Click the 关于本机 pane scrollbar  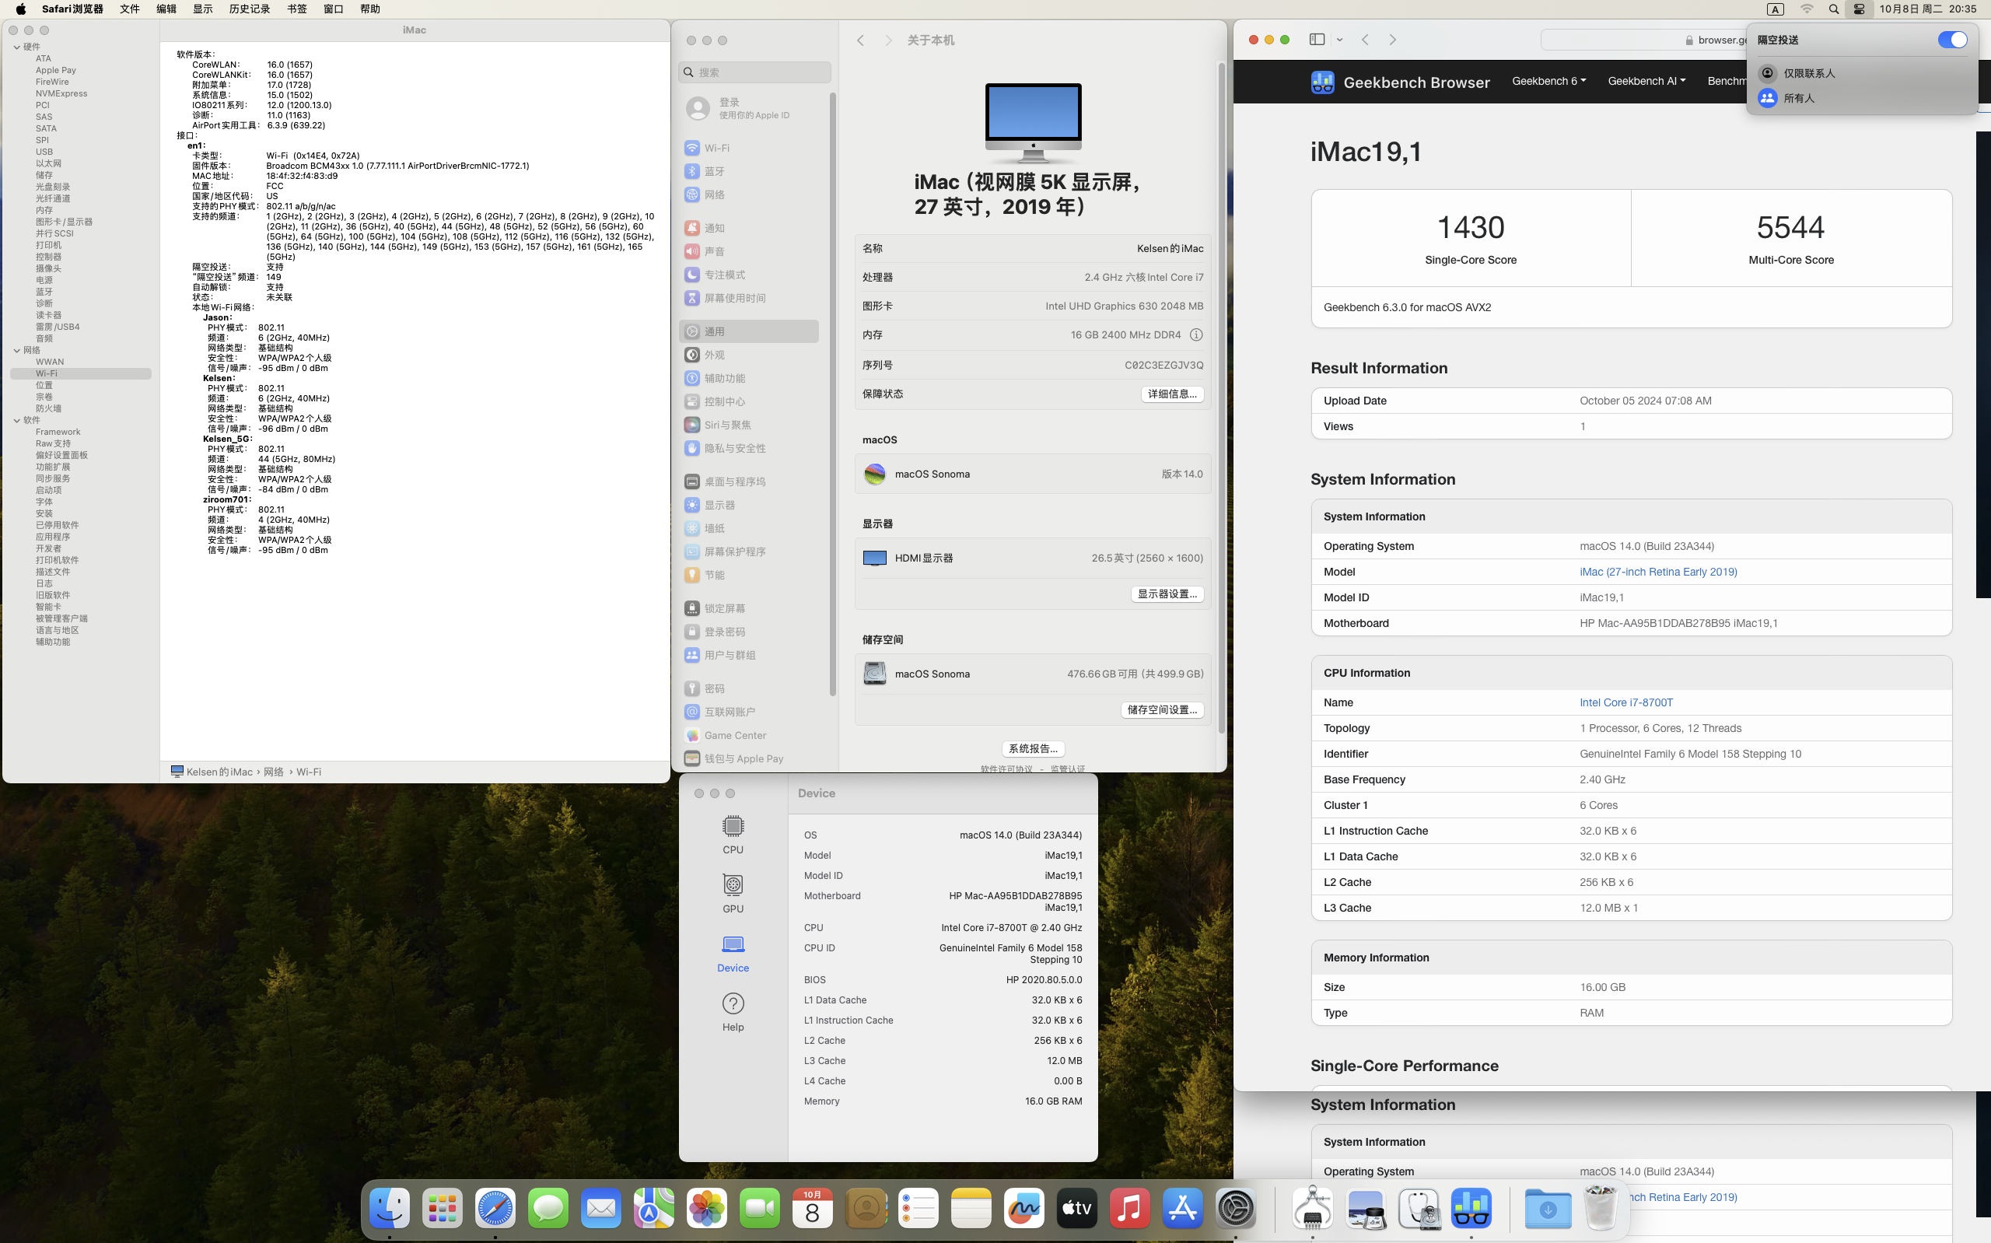(1221, 399)
